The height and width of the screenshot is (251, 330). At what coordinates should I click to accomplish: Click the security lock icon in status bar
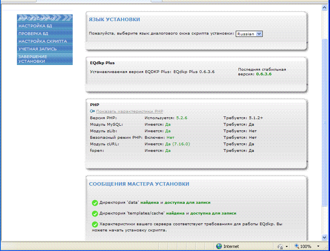point(280,246)
